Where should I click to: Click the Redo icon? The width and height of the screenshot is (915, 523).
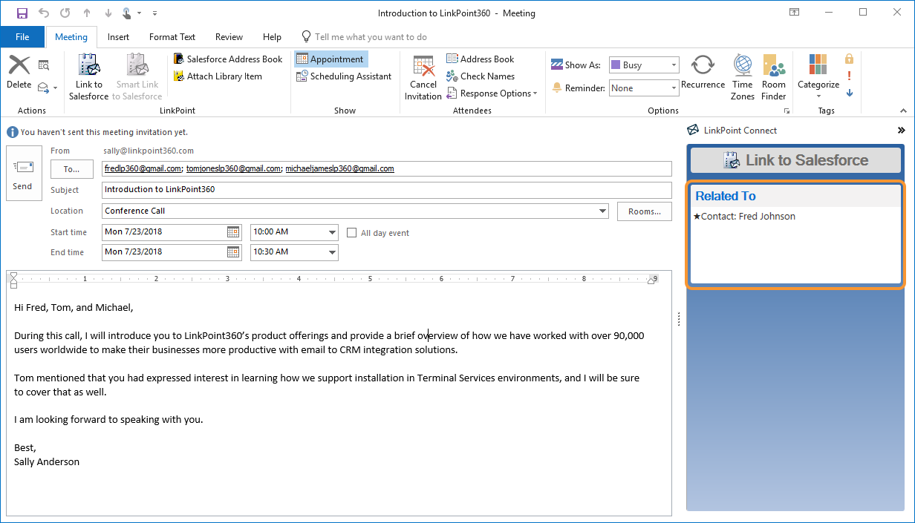tap(65, 13)
